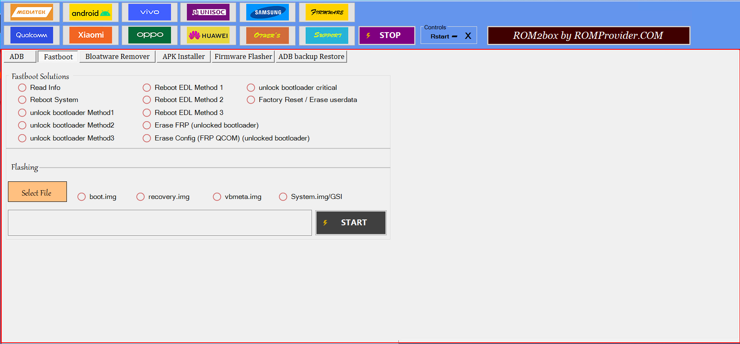Image resolution: width=740 pixels, height=344 pixels.
Task: Minimize the app using the dash control
Action: 455,36
